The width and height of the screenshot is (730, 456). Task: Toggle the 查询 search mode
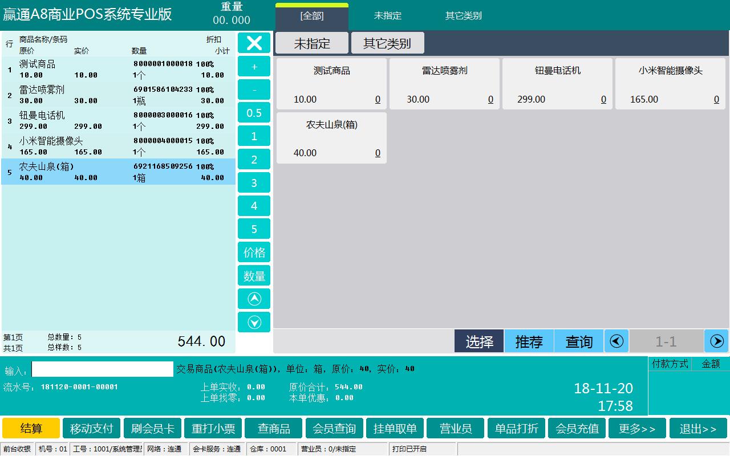coord(578,341)
